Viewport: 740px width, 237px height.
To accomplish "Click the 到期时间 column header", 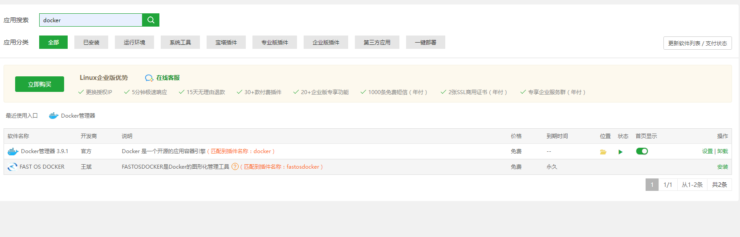I will [x=557, y=136].
